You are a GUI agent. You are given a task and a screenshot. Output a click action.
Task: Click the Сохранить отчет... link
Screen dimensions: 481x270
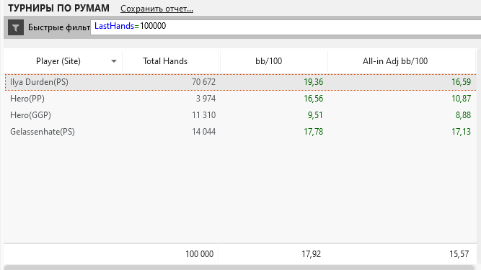pyautogui.click(x=156, y=9)
